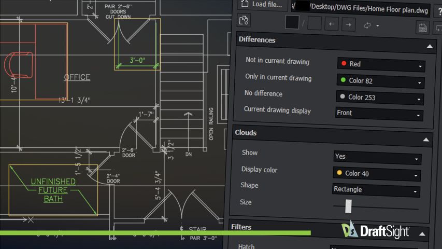Open Clouds Display color Color 40 dropdown
This screenshot has height=249, width=442.
click(x=377, y=174)
